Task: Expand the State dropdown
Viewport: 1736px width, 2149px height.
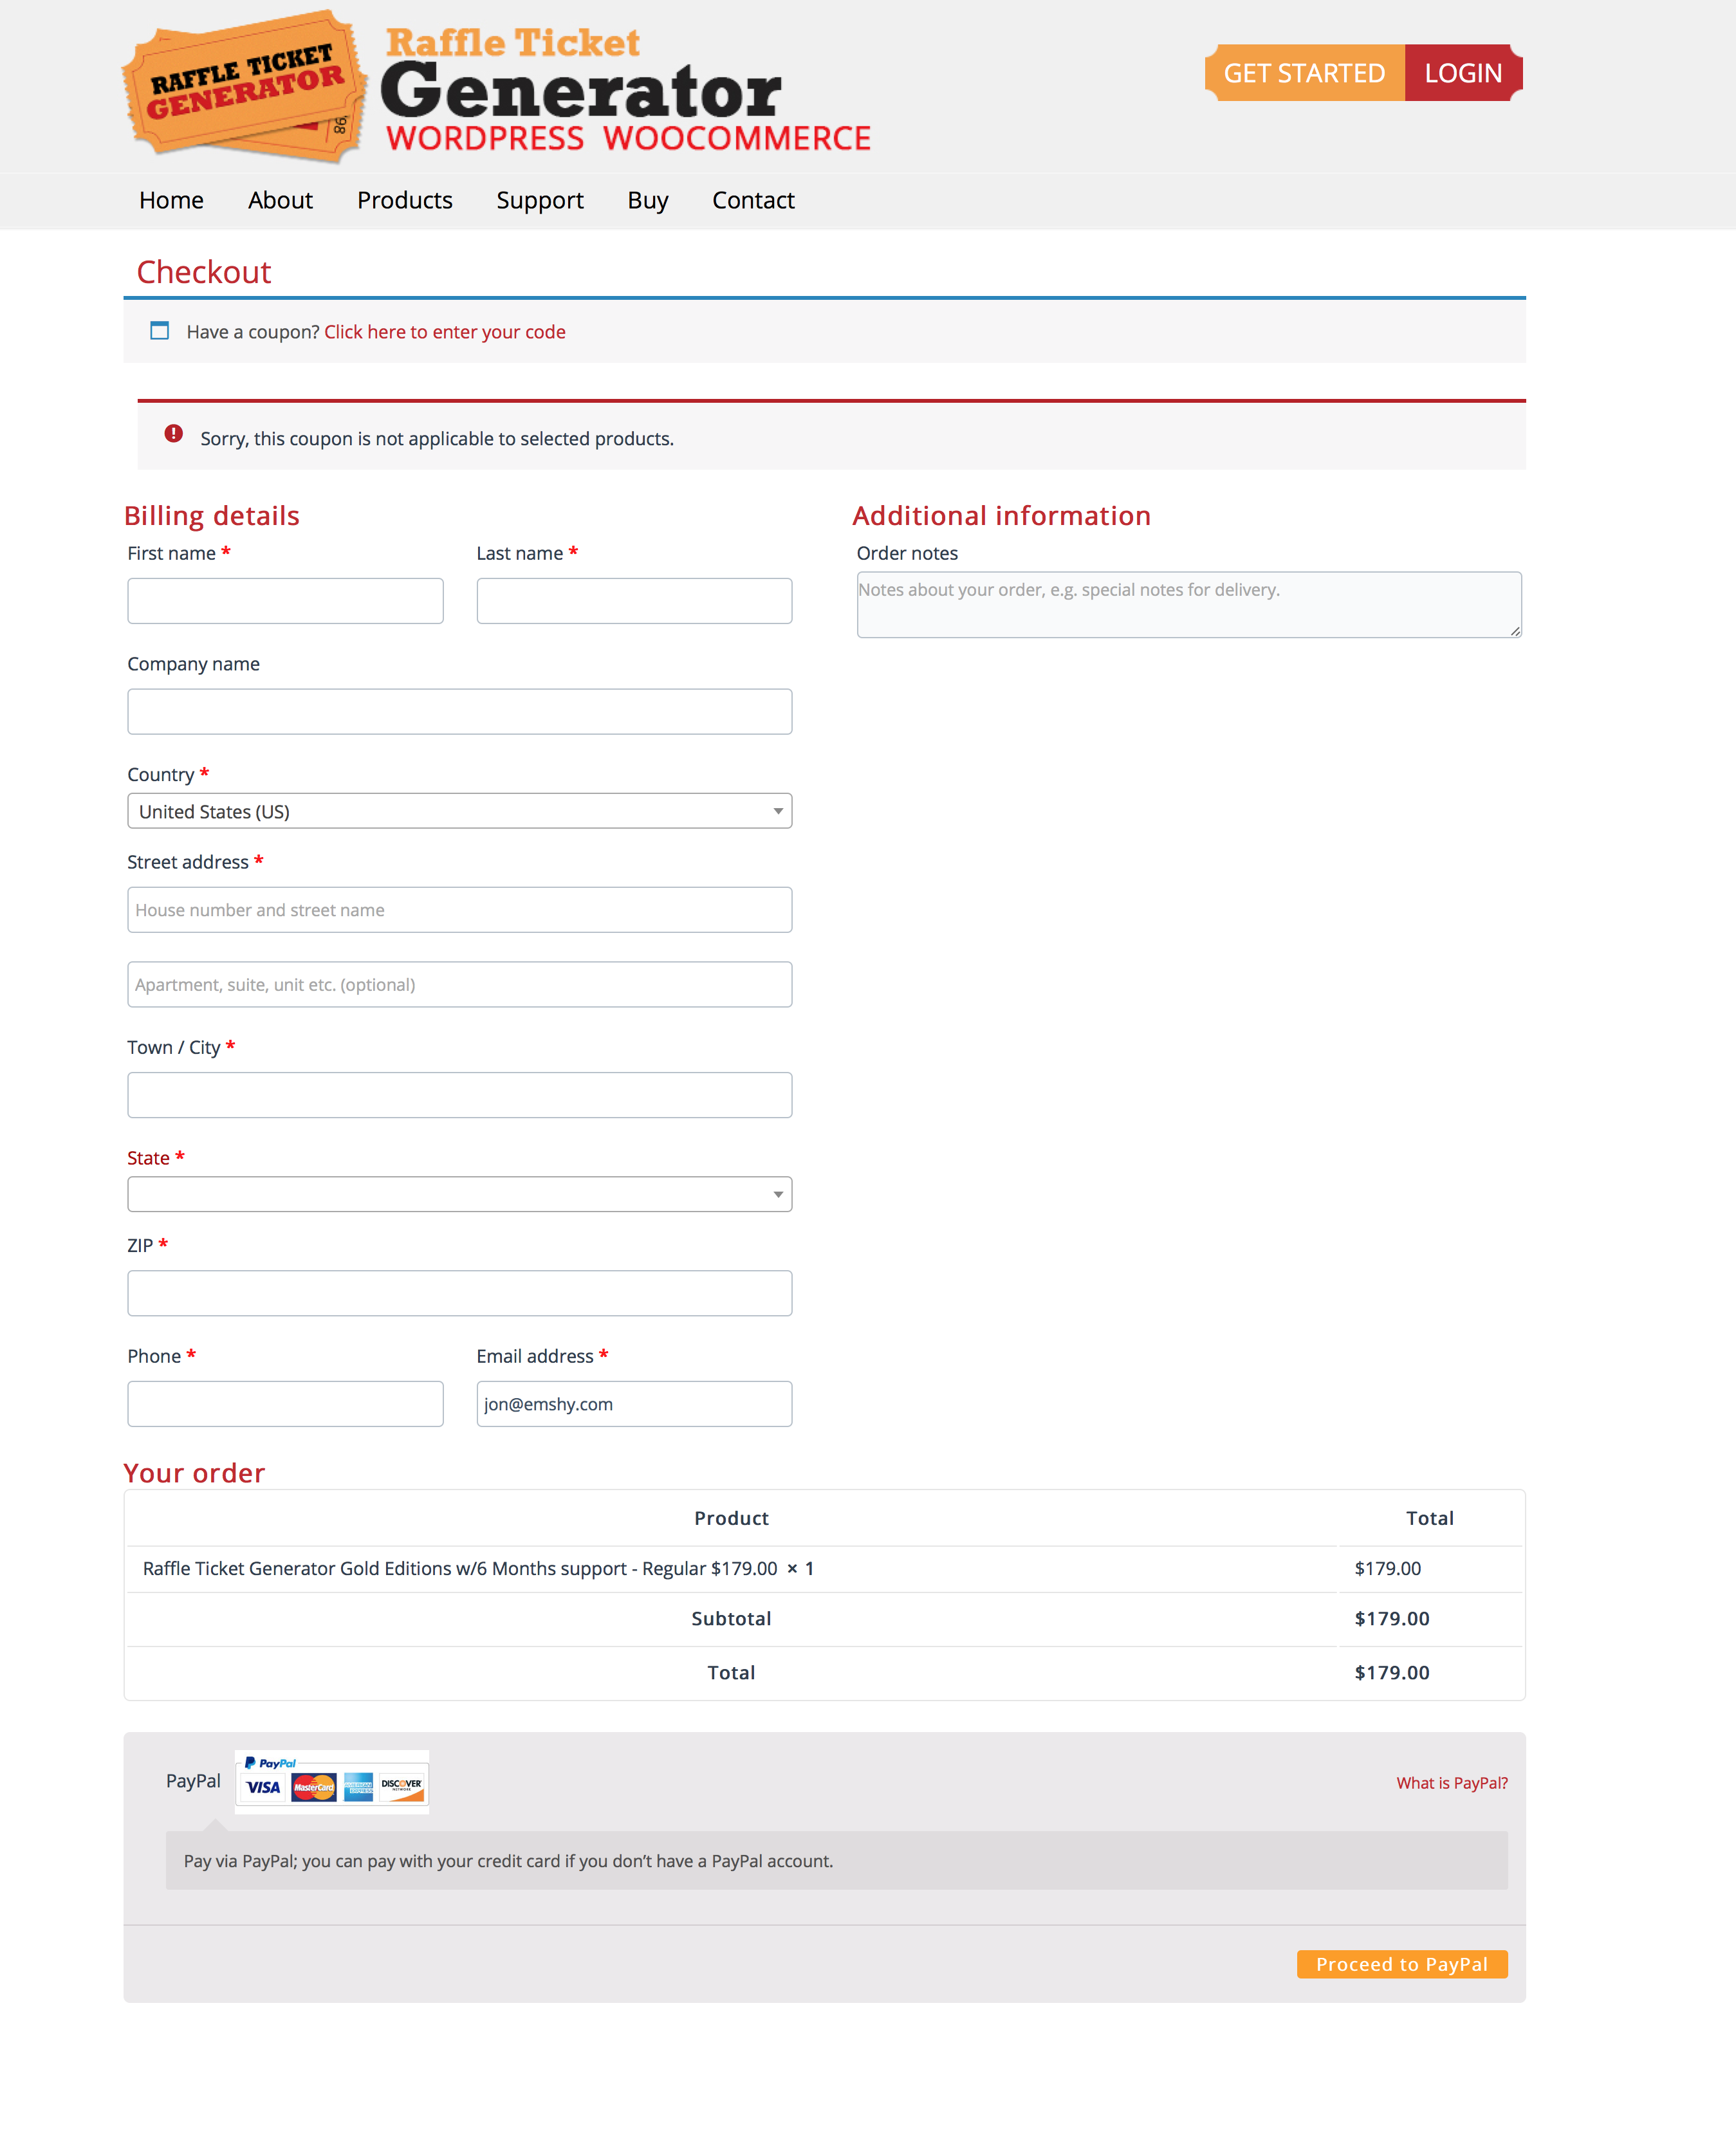Action: click(459, 1194)
